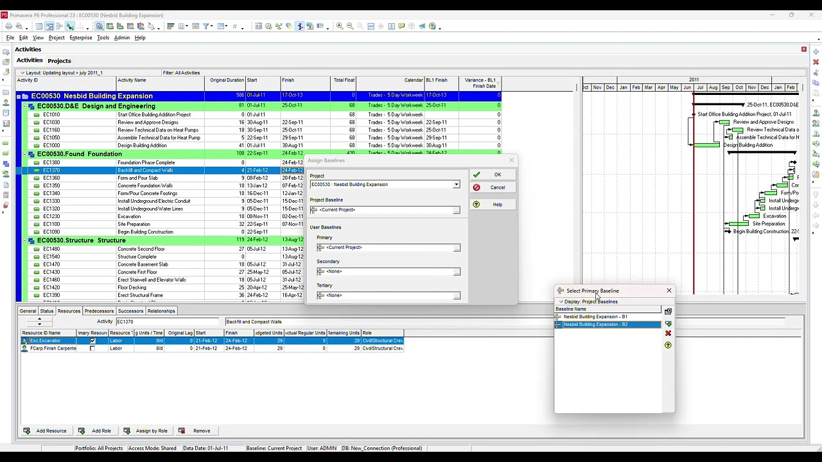This screenshot has height=462, width=822.
Task: Click select-baseline icon in Select Primary Baseline
Action: coord(668,311)
